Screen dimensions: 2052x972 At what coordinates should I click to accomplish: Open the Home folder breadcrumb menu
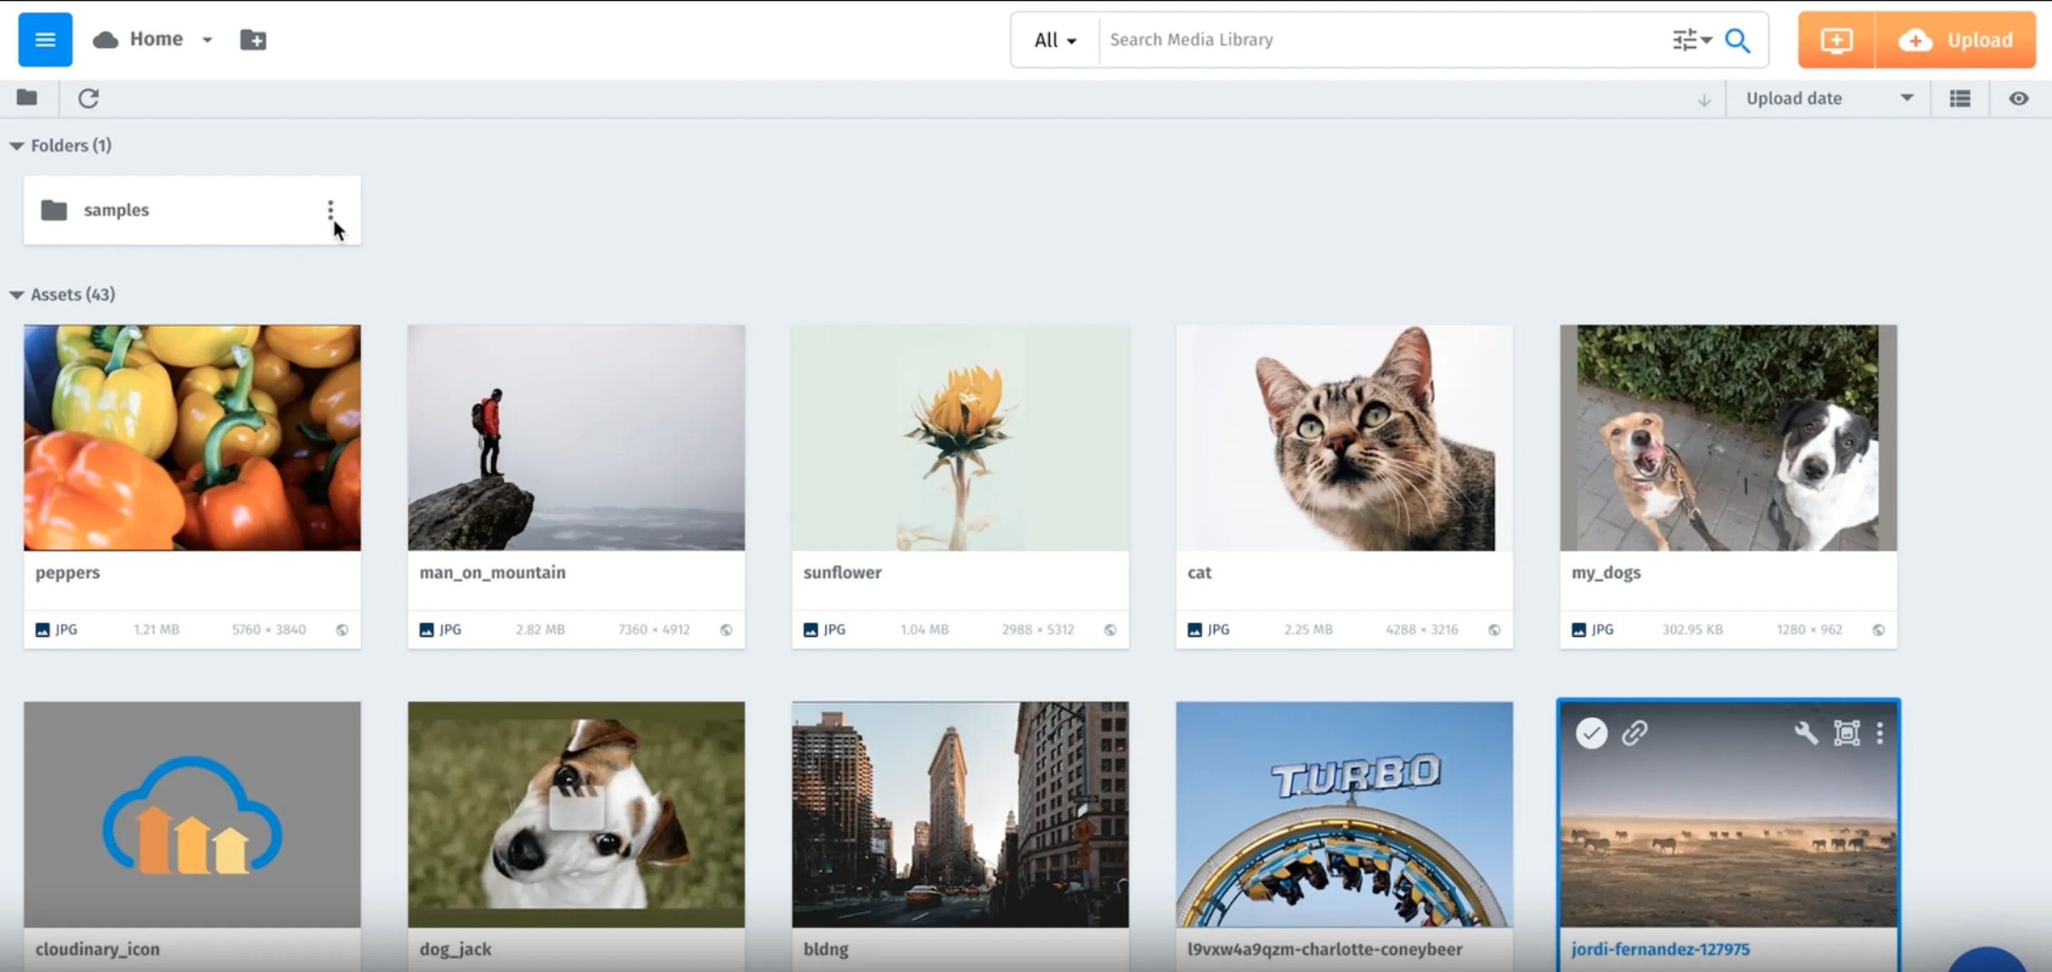coord(207,39)
